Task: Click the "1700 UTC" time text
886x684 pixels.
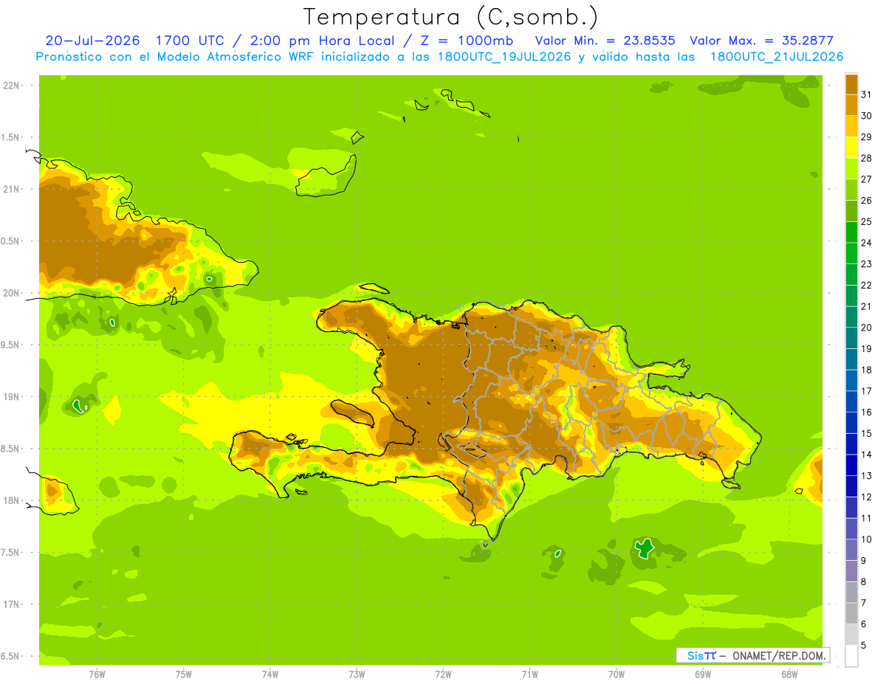Action: (x=190, y=41)
